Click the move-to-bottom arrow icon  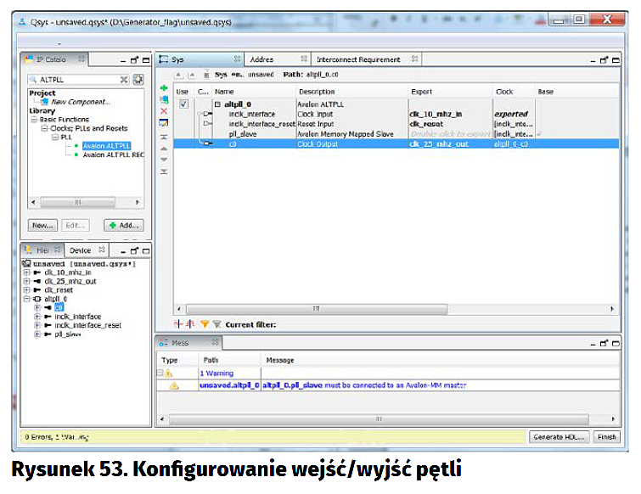[164, 171]
